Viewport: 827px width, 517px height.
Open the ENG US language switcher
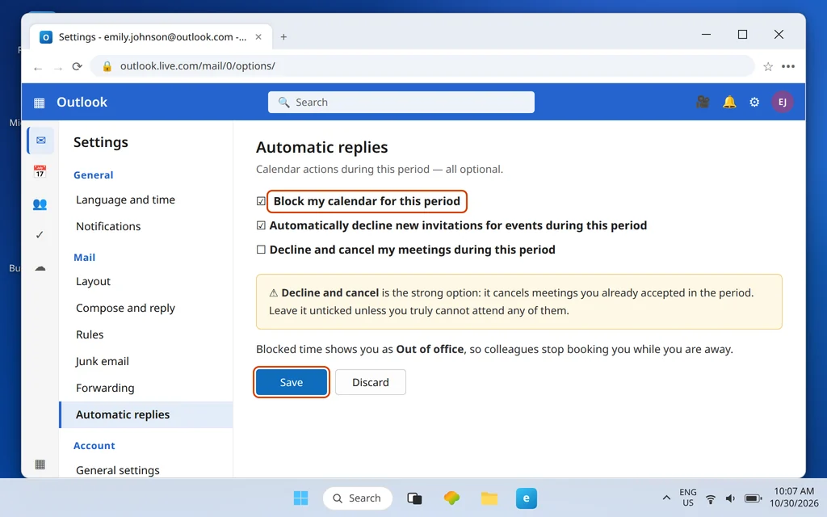[688, 498]
